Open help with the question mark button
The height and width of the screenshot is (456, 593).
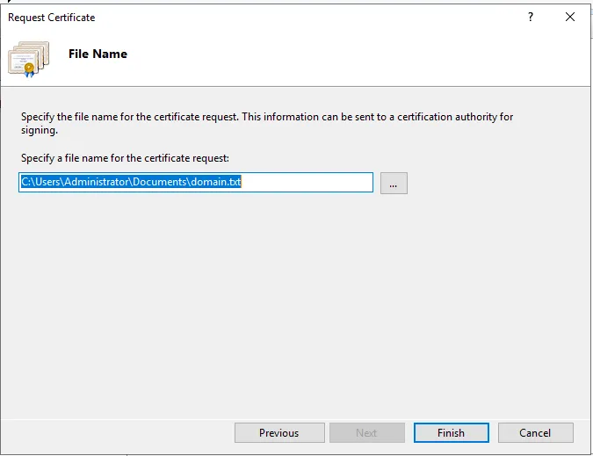click(x=531, y=17)
